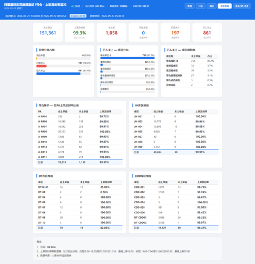The height and width of the screenshot is (264, 255).
Task: Select row CDD-002 in CDD table
Action: pyautogui.click(x=175, y=192)
